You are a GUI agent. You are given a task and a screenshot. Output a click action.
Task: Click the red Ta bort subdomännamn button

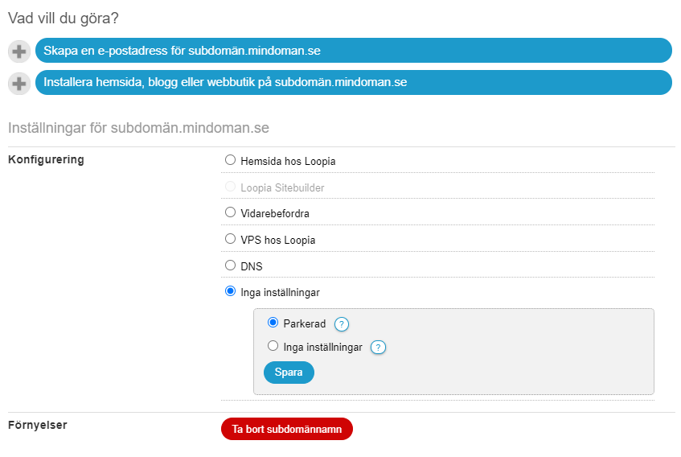(287, 429)
